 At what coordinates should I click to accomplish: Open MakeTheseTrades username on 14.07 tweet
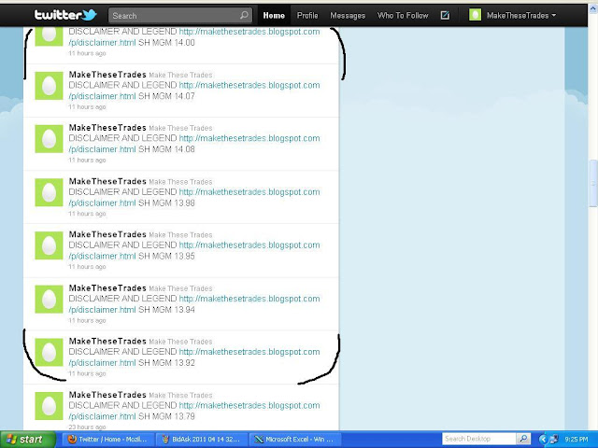107,75
